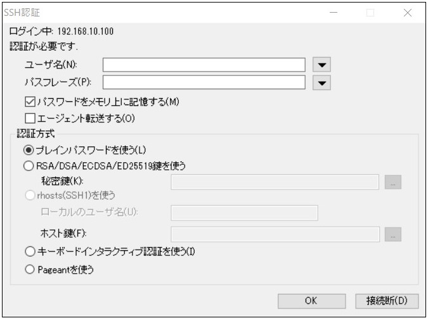Screen dimensions: 428x318
Task: Choose キーボードインタラクティブ認証を使う(I) radio button
Action: 30,251
